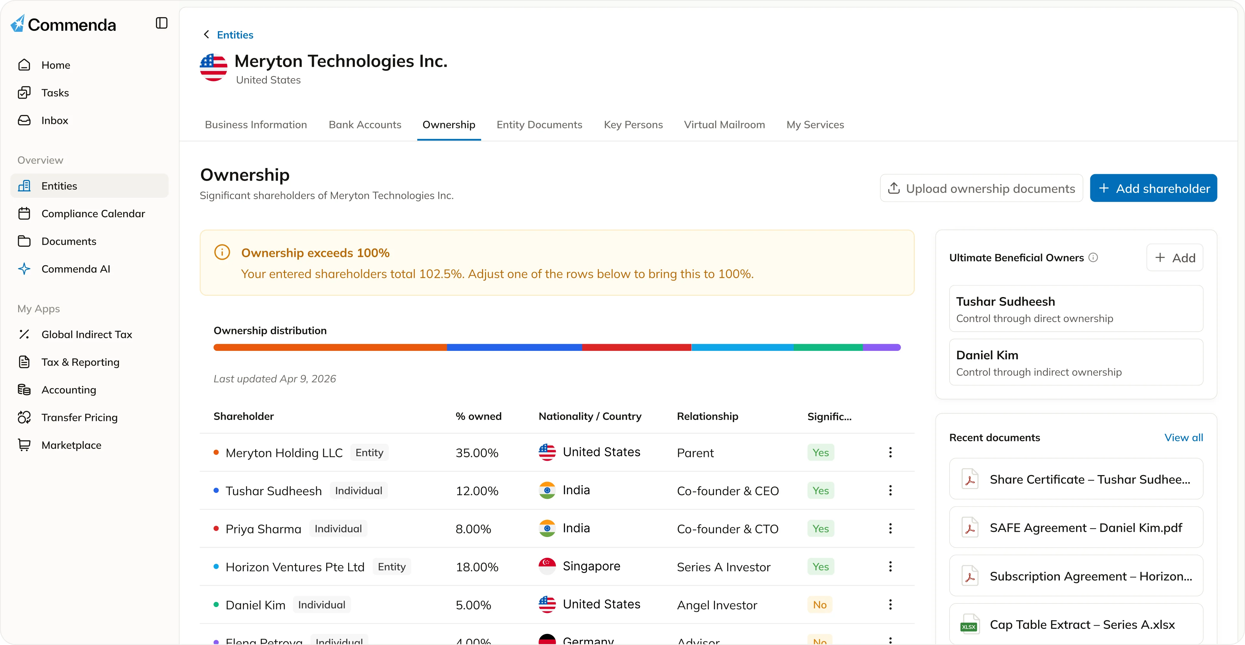
Task: Switch to Entity Documents tab
Action: coord(539,125)
